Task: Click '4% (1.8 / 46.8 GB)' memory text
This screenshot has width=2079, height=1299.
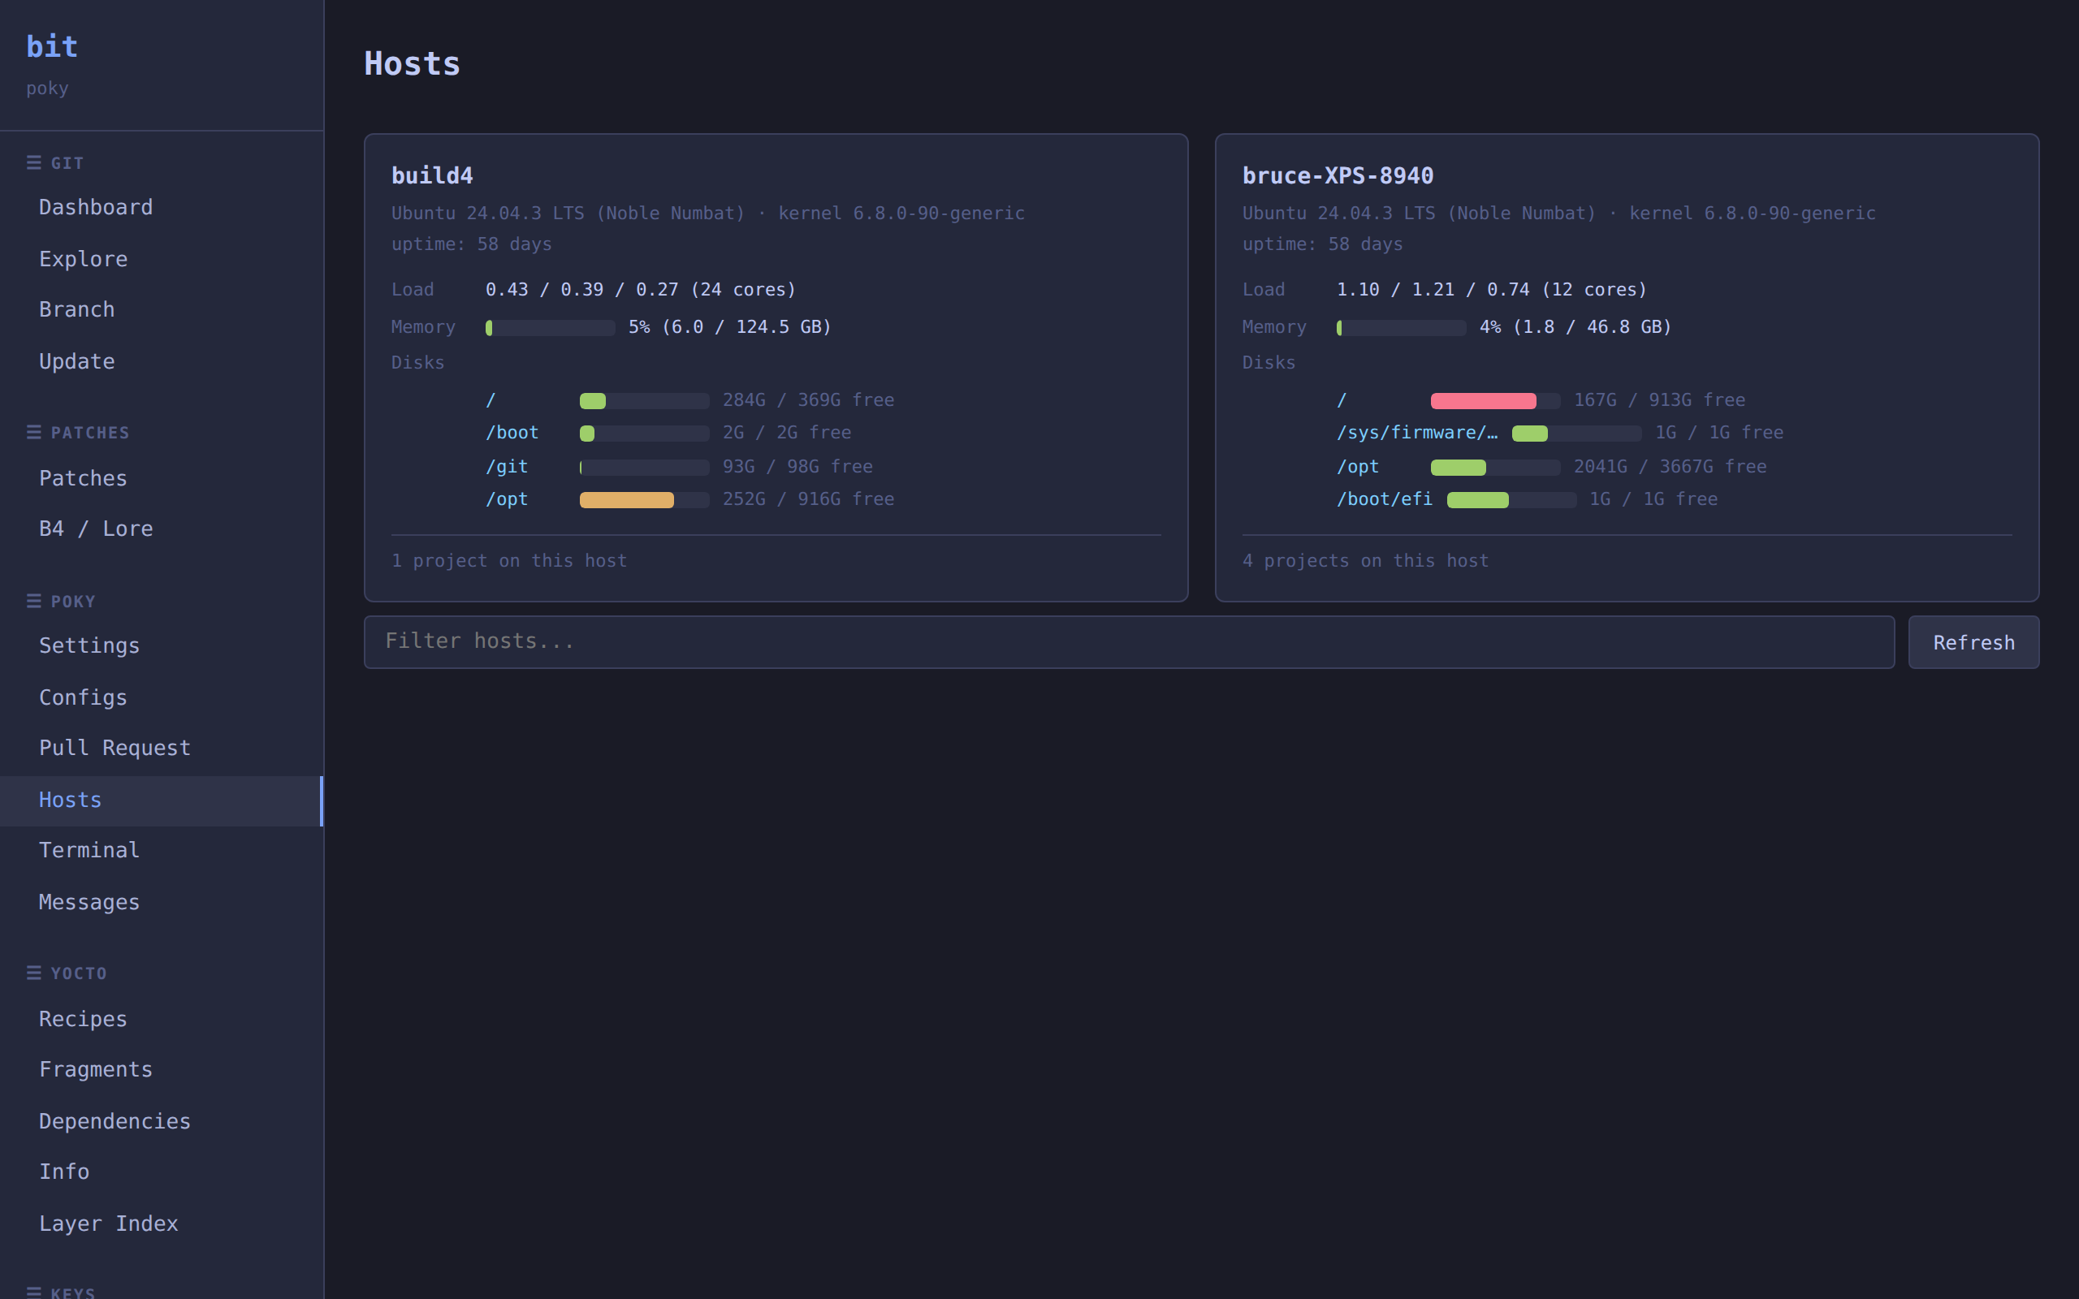Action: click(x=1575, y=327)
